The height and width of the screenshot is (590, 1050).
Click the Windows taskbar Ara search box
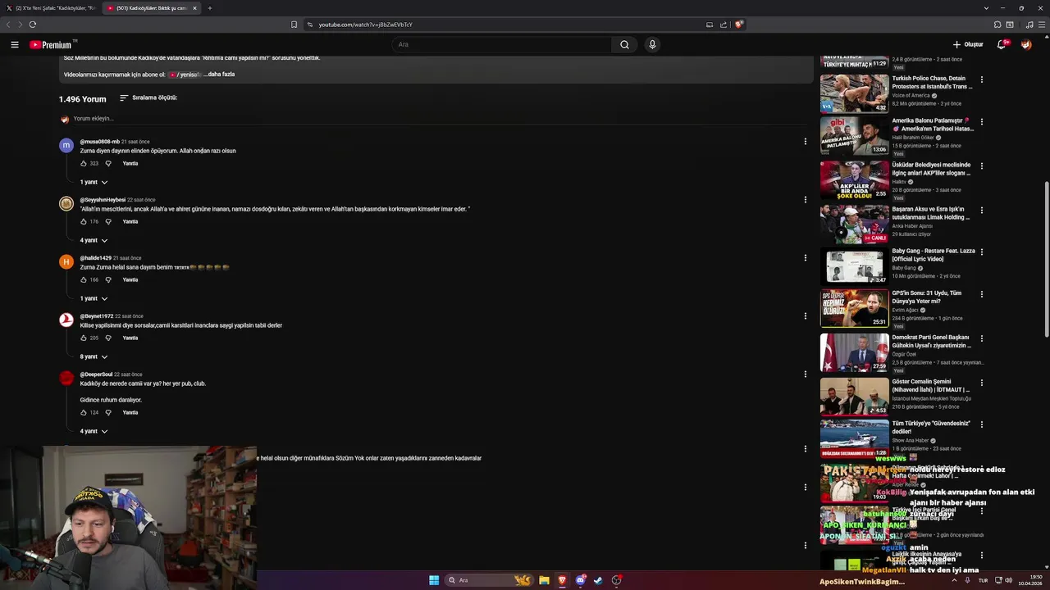(488, 580)
